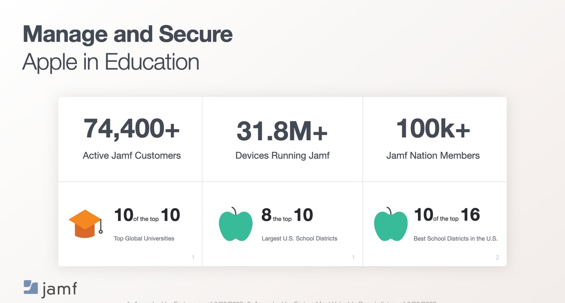
Task: Click the green apple beside Largest U.S. School Districts
Action: pos(235,224)
